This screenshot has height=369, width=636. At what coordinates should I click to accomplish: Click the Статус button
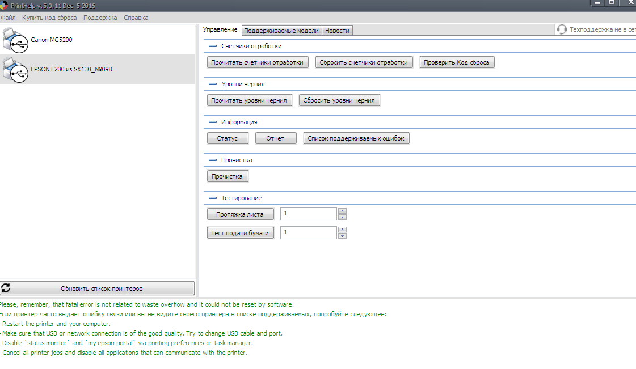(228, 138)
